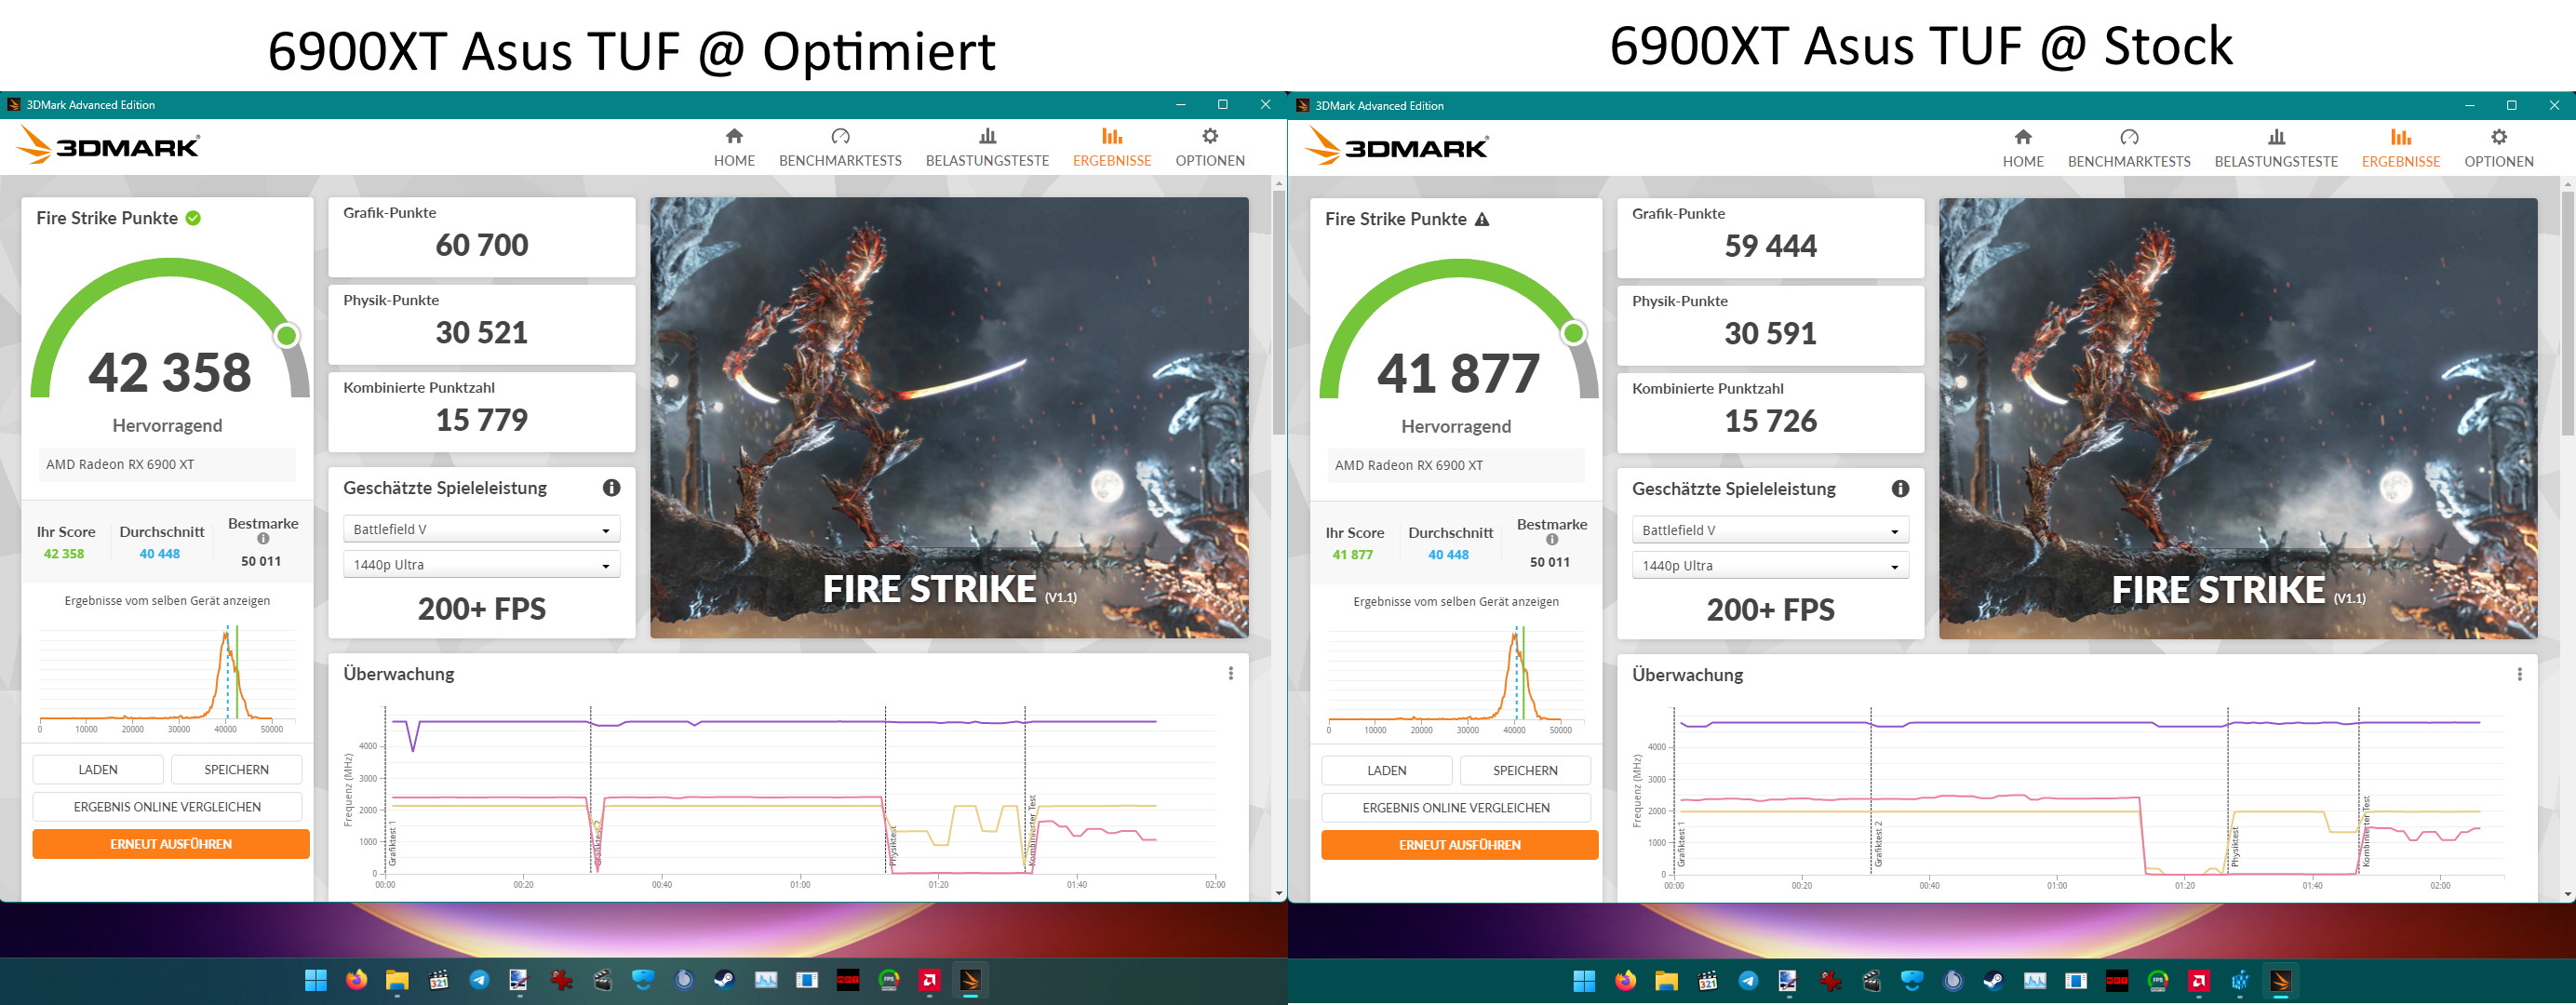Click the ERNEUT AUSFÜHREN button
This screenshot has height=1005, width=2576.
[x=170, y=843]
